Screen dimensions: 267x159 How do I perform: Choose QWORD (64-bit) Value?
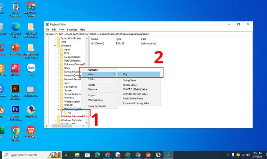(x=139, y=94)
